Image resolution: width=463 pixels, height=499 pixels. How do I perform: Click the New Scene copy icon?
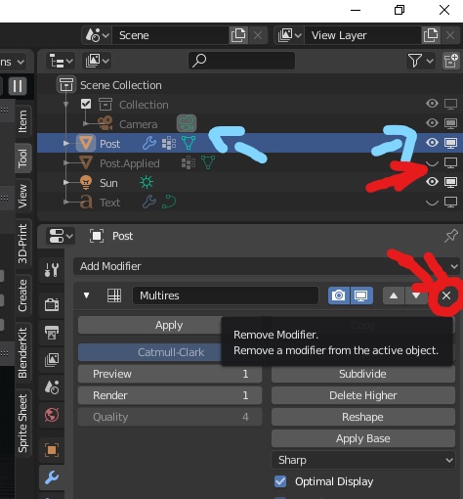[238, 35]
